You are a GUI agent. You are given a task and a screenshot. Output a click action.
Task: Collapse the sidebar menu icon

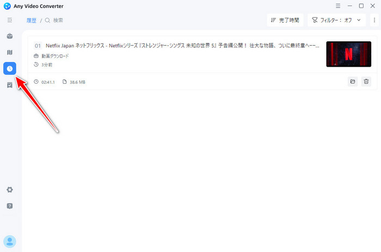point(10,20)
